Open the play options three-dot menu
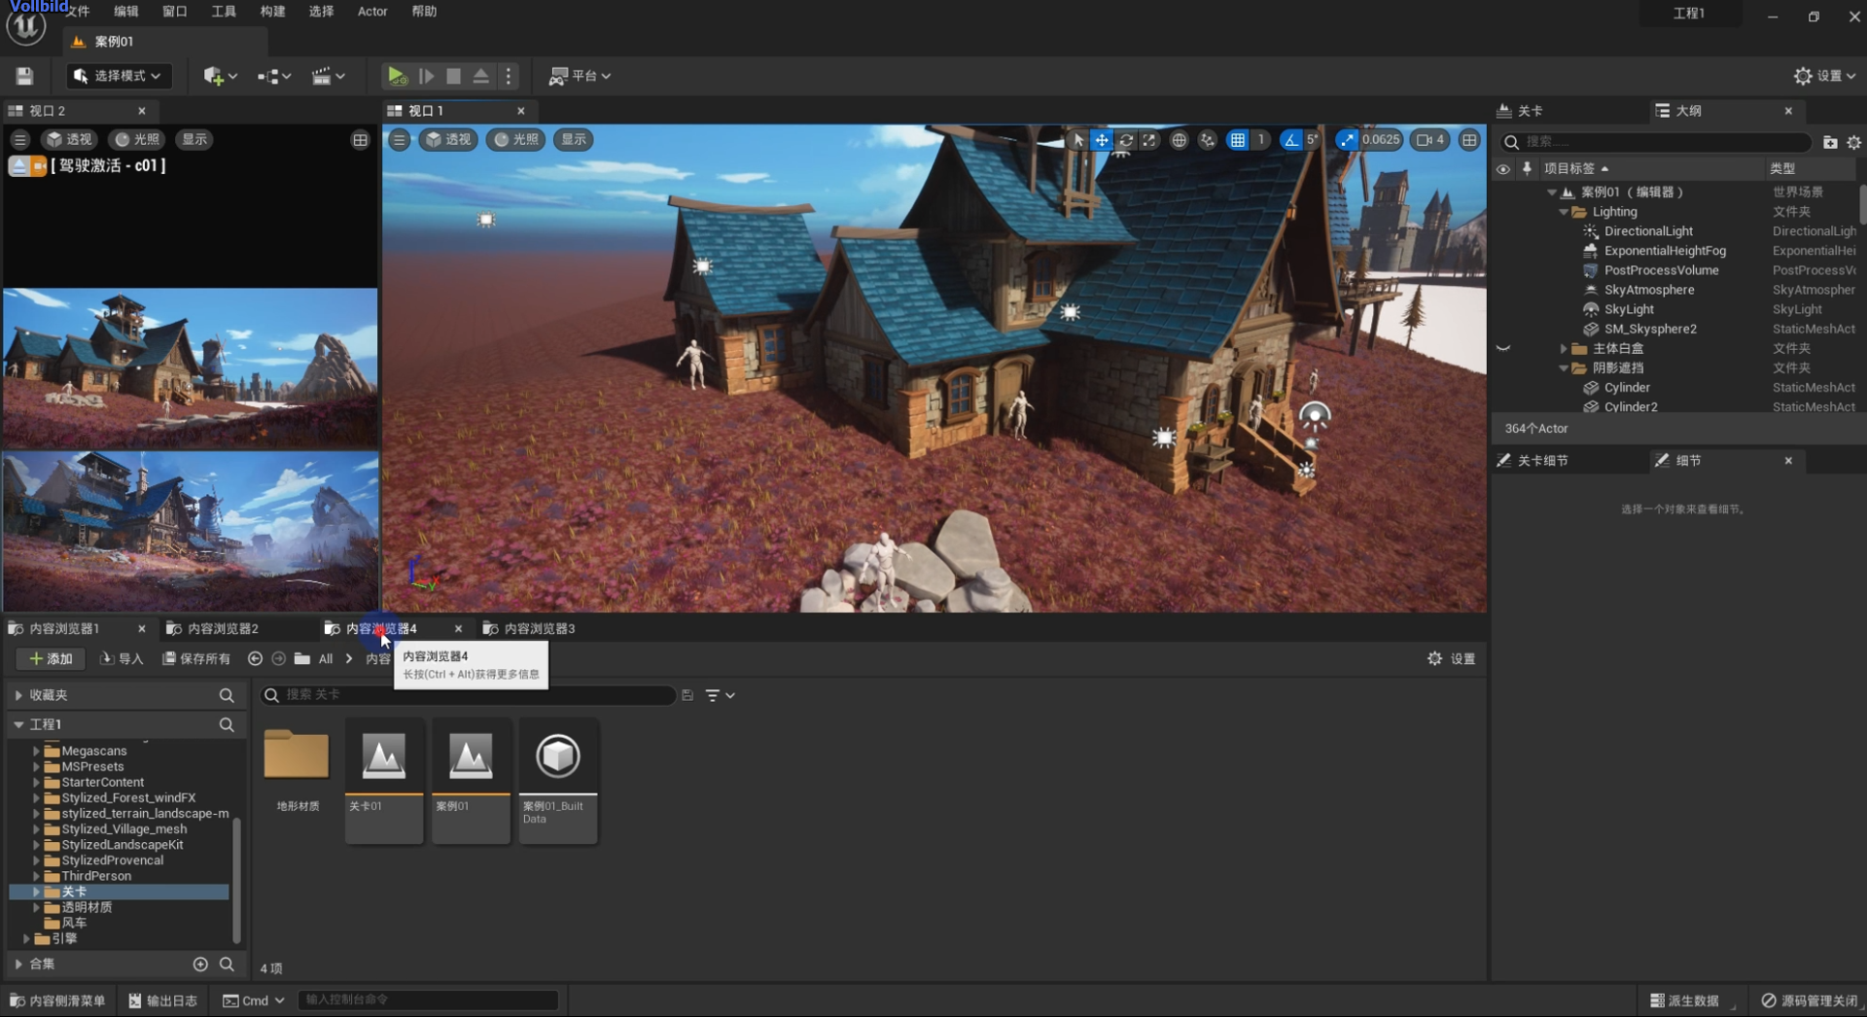1867x1017 pixels. tap(509, 76)
